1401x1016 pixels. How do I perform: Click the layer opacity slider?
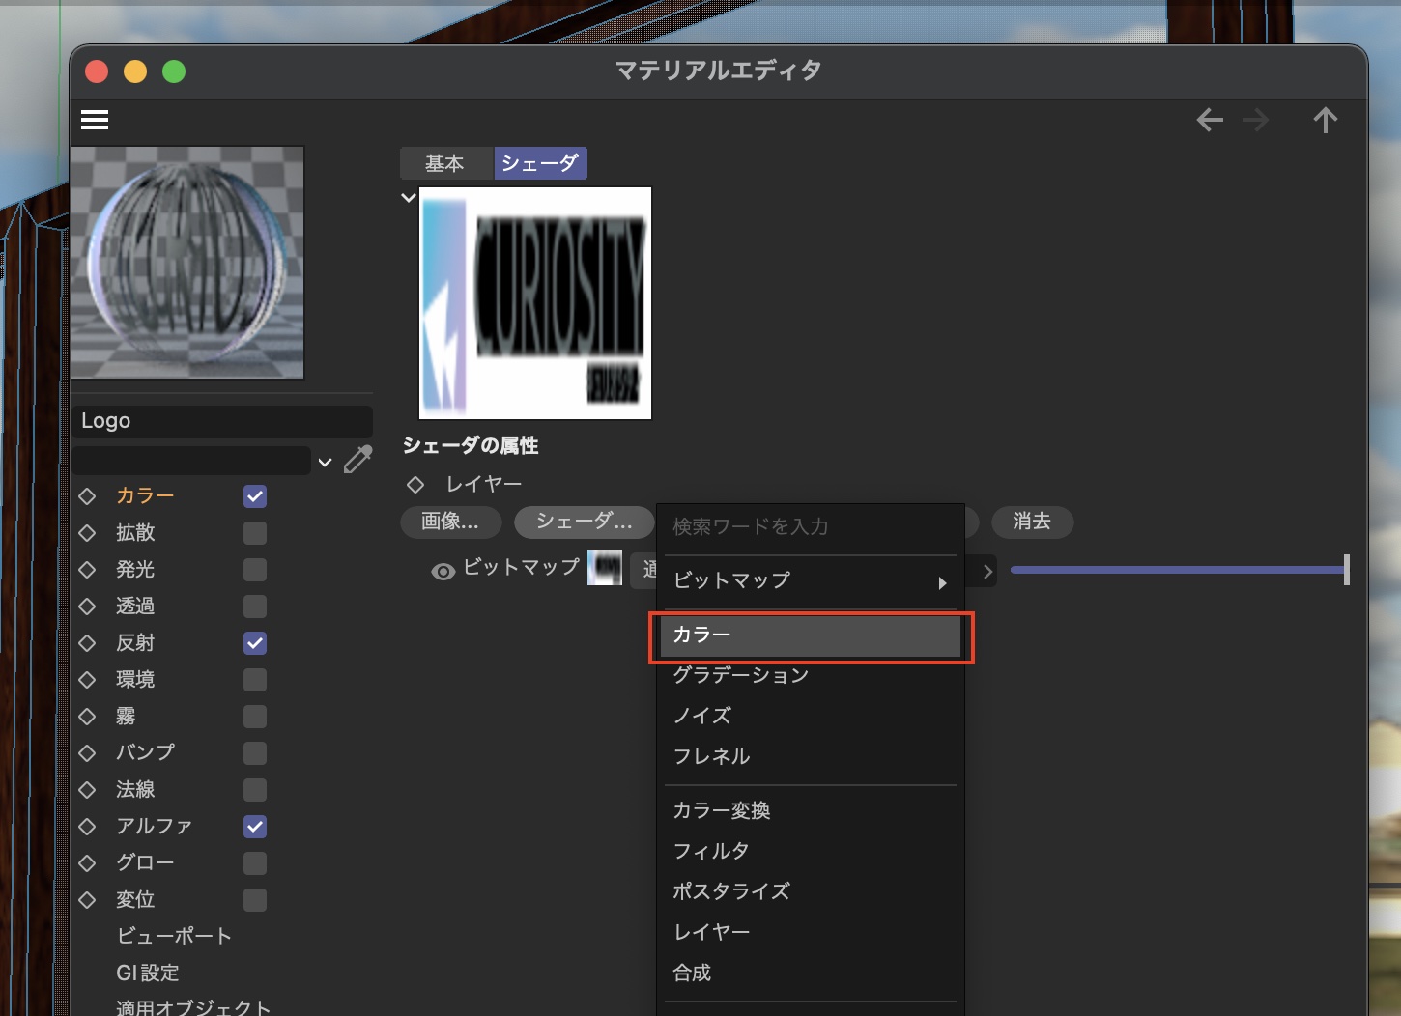pos(1177,570)
